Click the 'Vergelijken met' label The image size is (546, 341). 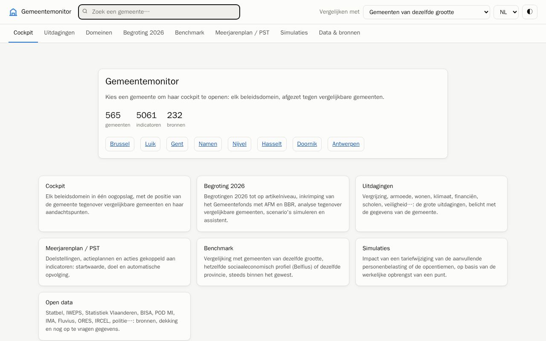(340, 12)
